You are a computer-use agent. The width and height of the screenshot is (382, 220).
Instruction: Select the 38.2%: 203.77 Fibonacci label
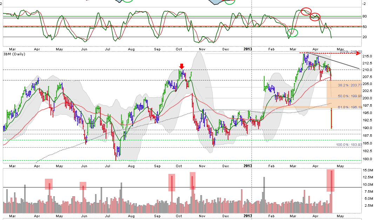click(x=350, y=85)
